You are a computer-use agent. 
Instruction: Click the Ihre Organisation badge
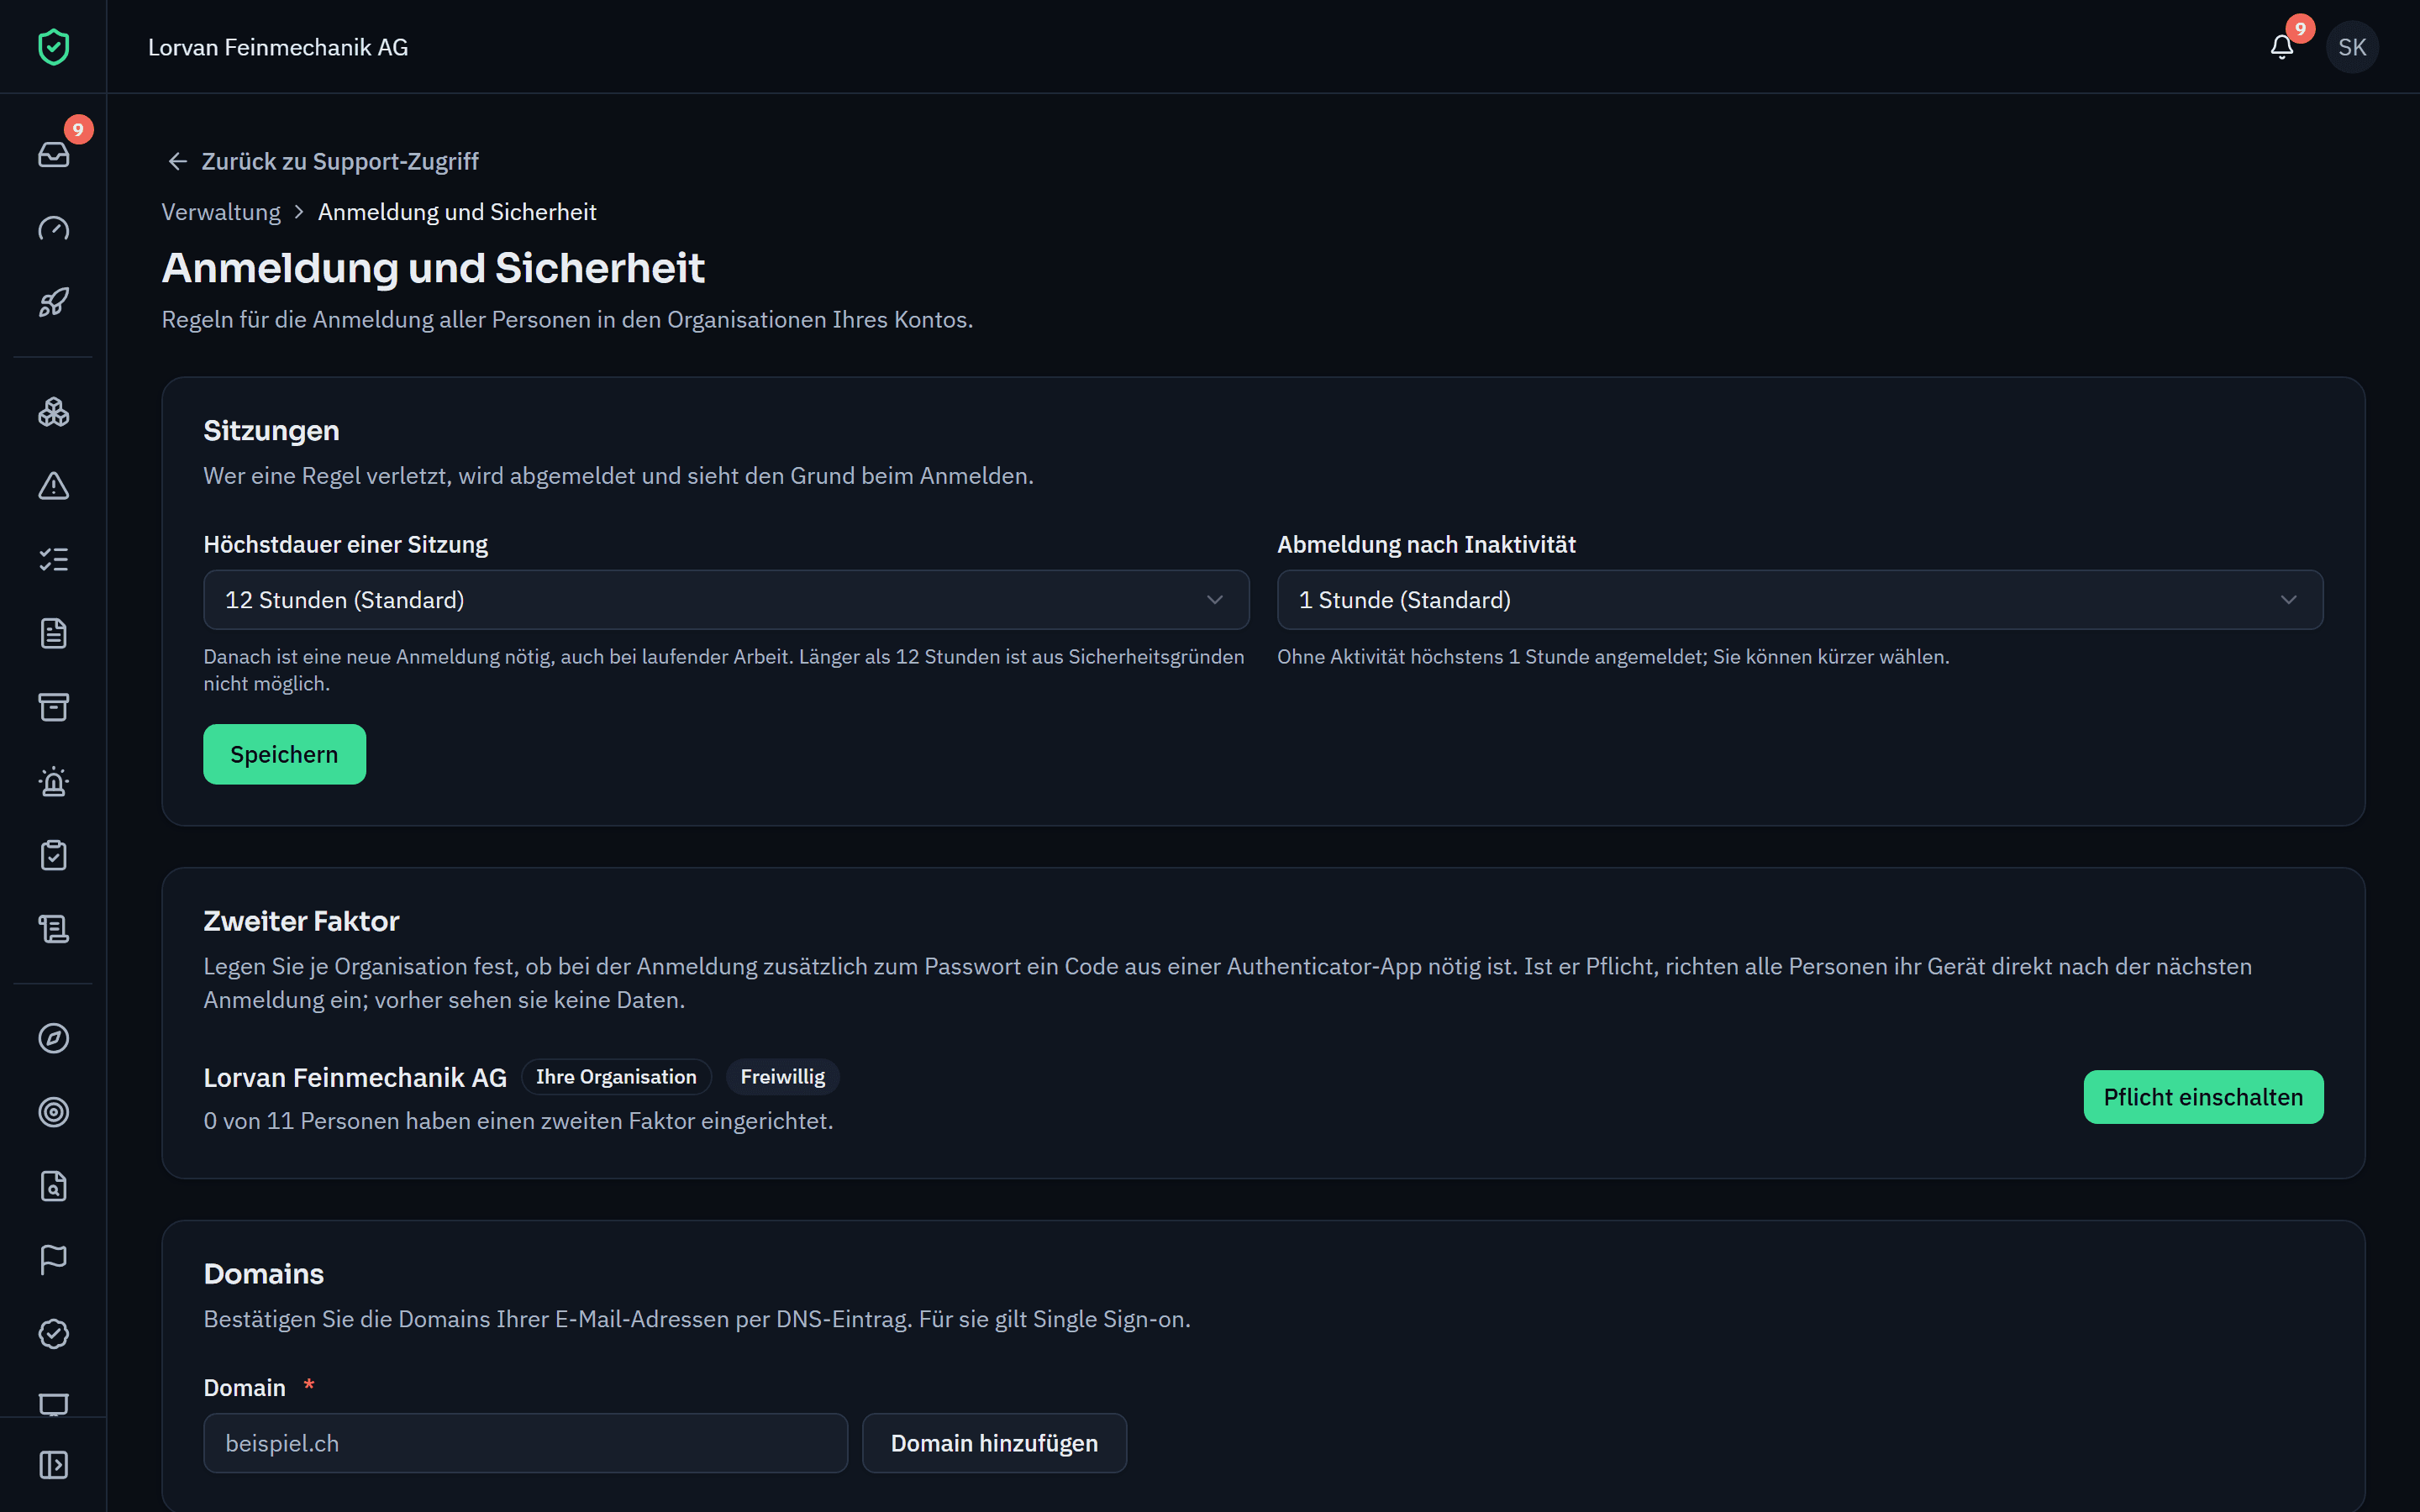[616, 1077]
